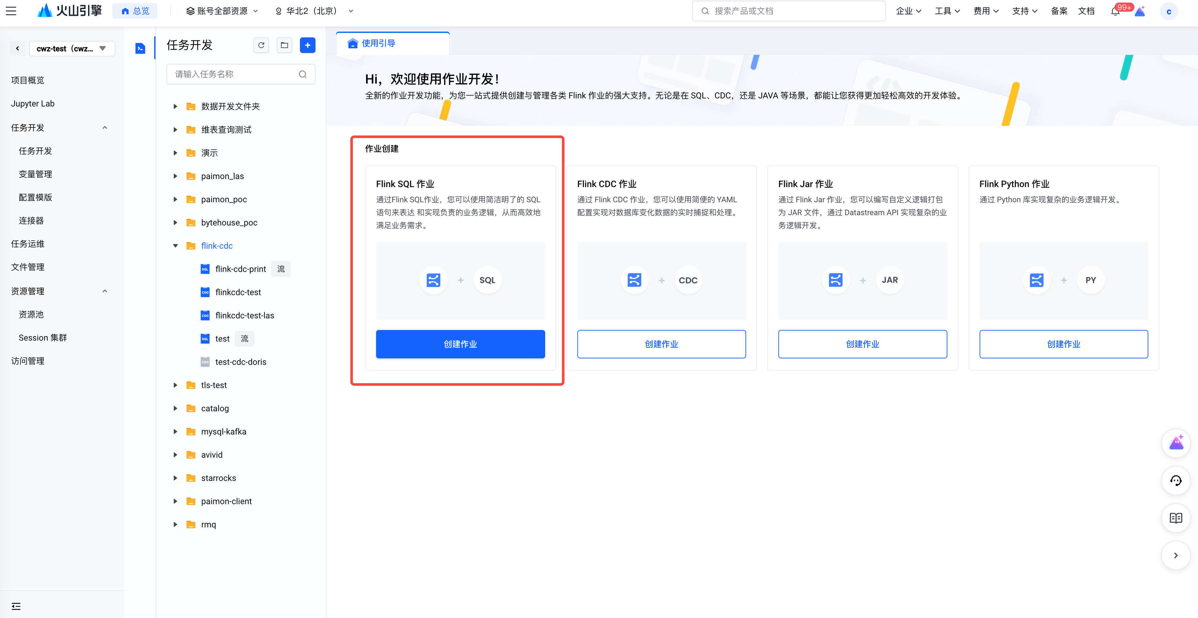Collapse the 资源管理 sidebar section

point(105,291)
